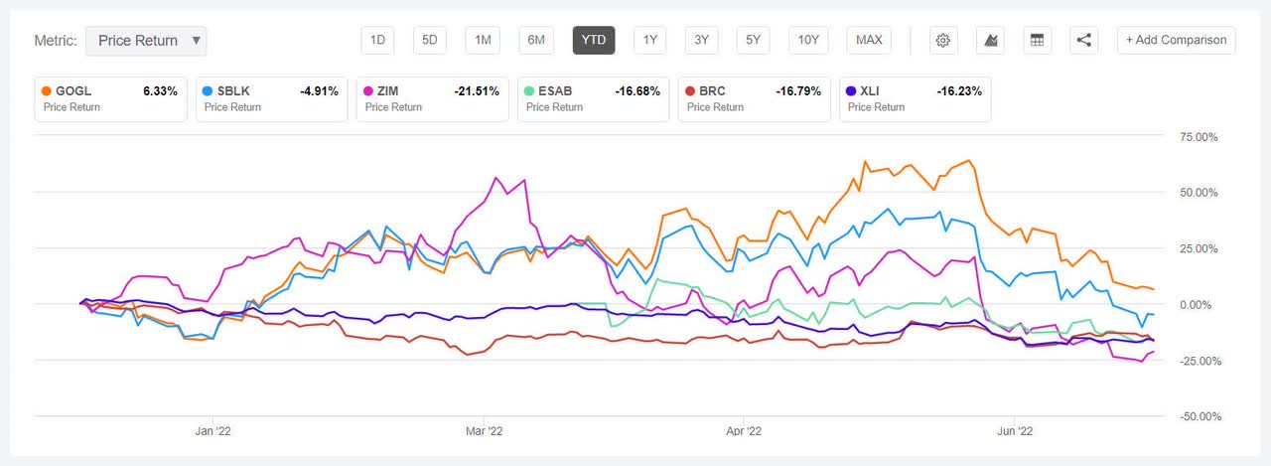Switch to the 1Y time range
This screenshot has width=1271, height=466.
(650, 41)
